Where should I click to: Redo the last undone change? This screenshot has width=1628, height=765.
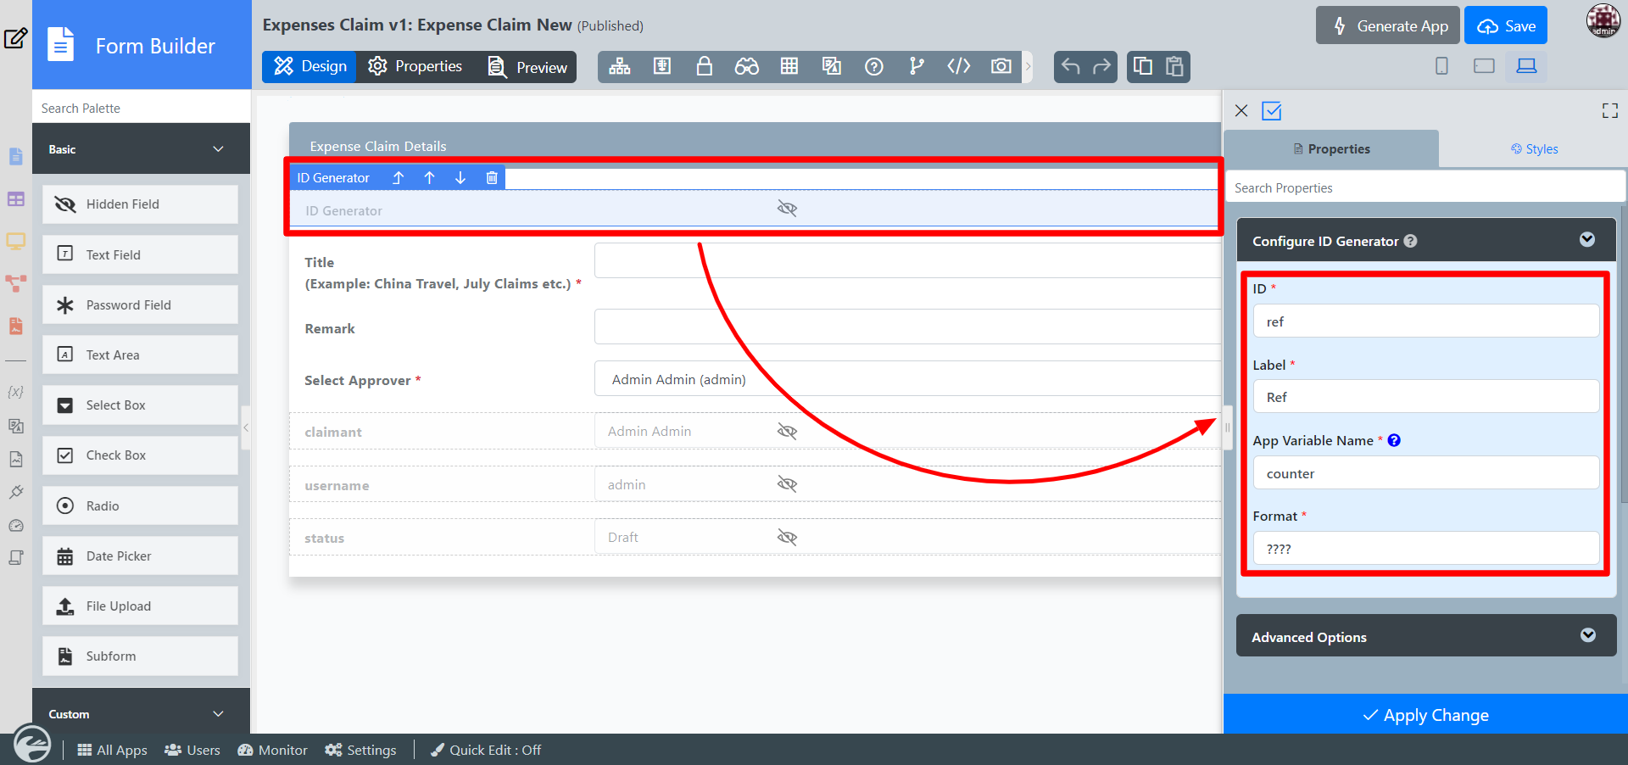point(1101,66)
